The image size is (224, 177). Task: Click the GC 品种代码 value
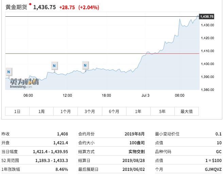click(218, 152)
